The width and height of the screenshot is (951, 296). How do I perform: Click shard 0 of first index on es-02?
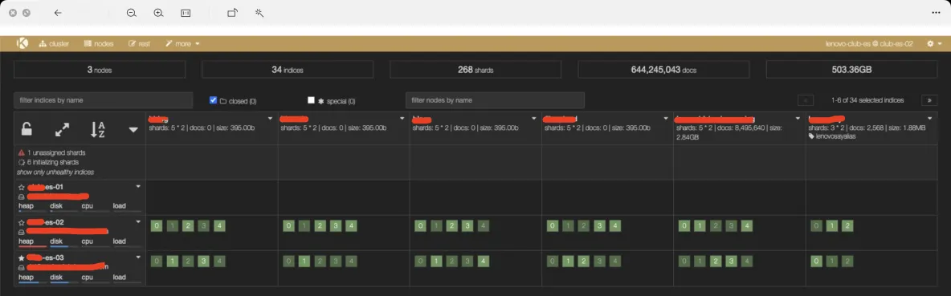[157, 226]
